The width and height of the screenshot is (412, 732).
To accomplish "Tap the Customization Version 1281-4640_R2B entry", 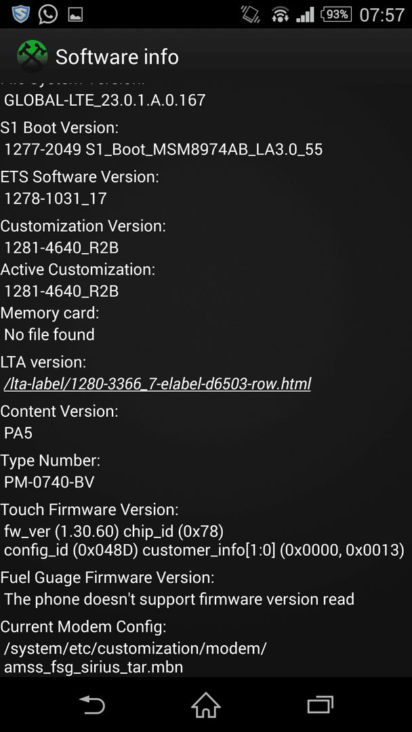I will coord(83,237).
